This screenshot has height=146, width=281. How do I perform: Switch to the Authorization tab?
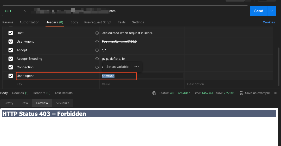click(29, 22)
